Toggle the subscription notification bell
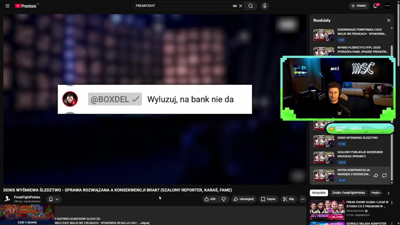 [x=51, y=199]
